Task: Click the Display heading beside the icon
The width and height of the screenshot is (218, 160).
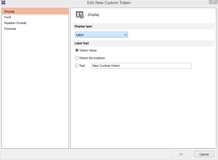Action: pos(94,15)
